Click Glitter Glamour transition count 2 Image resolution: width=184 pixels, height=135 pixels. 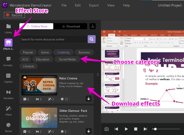[x=39, y=132]
